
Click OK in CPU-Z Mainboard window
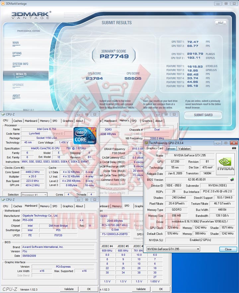(89, 289)
